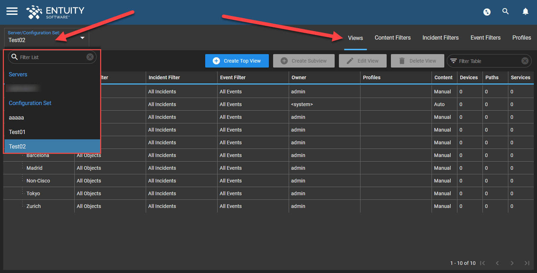The height and width of the screenshot is (273, 537).
Task: Select the Tokyo view row
Action: click(x=269, y=193)
